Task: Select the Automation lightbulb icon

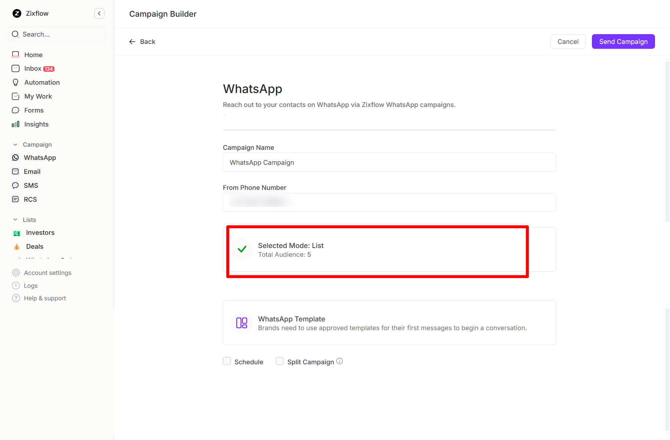Action: tap(15, 82)
